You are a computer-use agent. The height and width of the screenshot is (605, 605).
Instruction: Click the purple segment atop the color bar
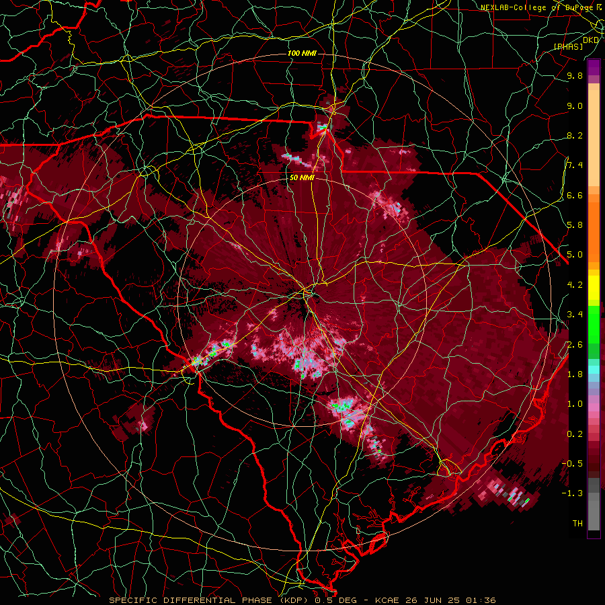tap(594, 67)
